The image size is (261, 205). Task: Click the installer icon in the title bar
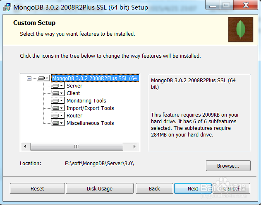pos(7,7)
